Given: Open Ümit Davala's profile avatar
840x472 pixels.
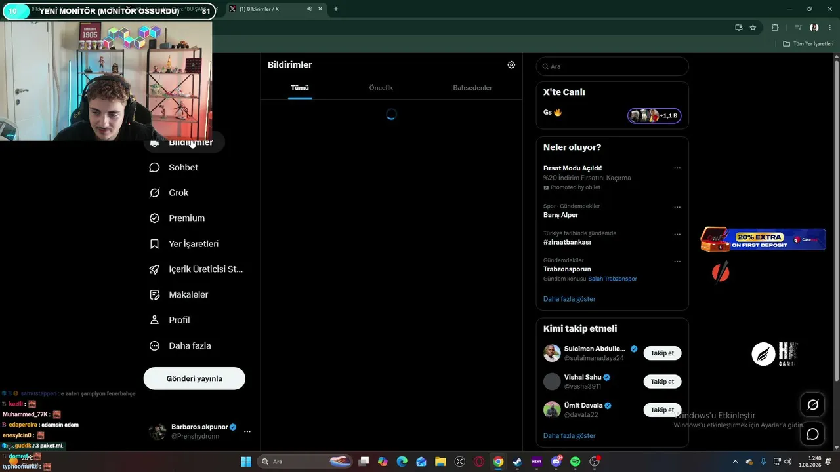Looking at the screenshot, I should [x=552, y=410].
